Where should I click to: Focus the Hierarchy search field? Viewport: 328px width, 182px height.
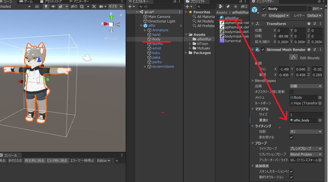[160, 6]
